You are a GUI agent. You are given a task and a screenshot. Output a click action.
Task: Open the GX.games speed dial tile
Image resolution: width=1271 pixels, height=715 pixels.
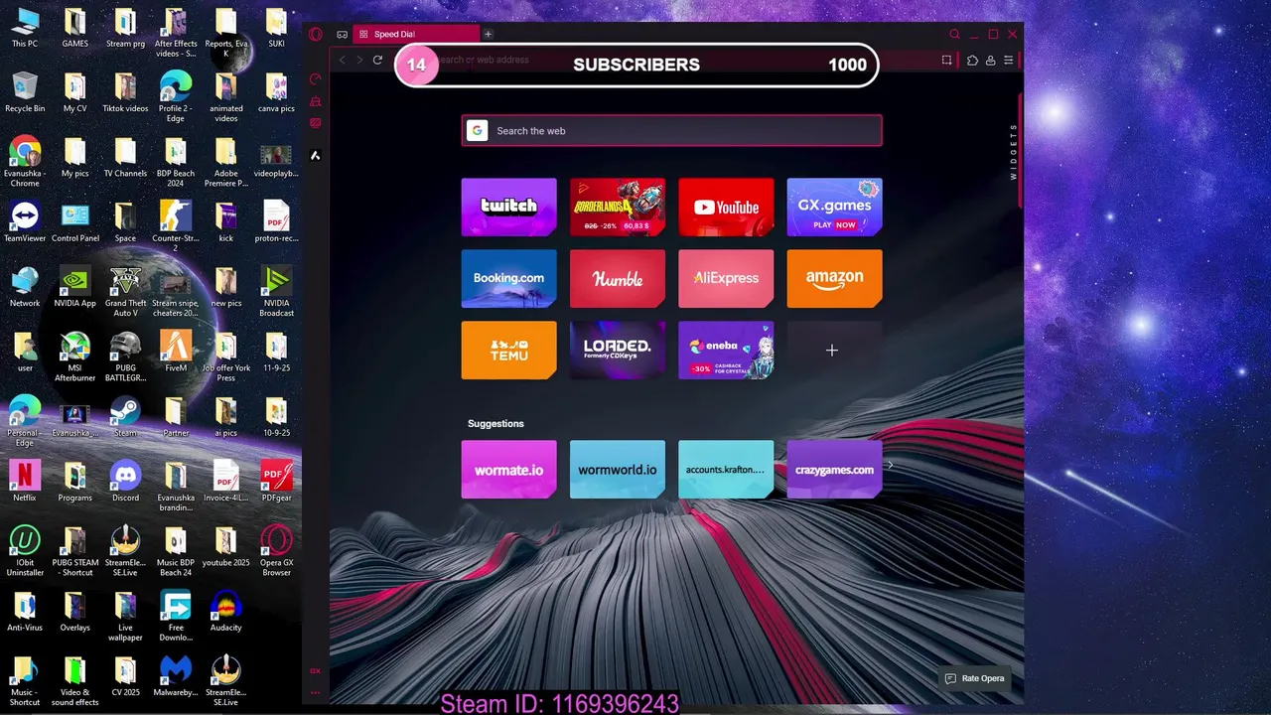pos(834,207)
